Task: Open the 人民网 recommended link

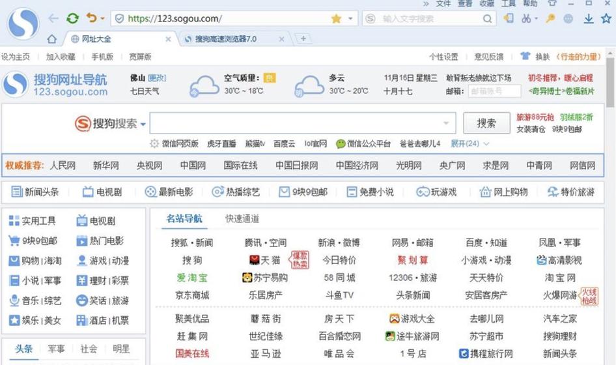Action: click(x=63, y=166)
